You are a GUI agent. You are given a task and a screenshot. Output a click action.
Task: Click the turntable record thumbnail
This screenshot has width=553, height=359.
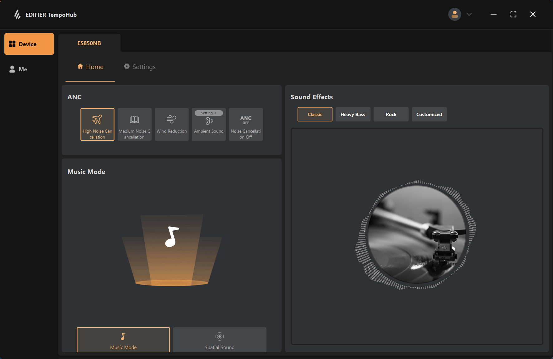(416, 235)
